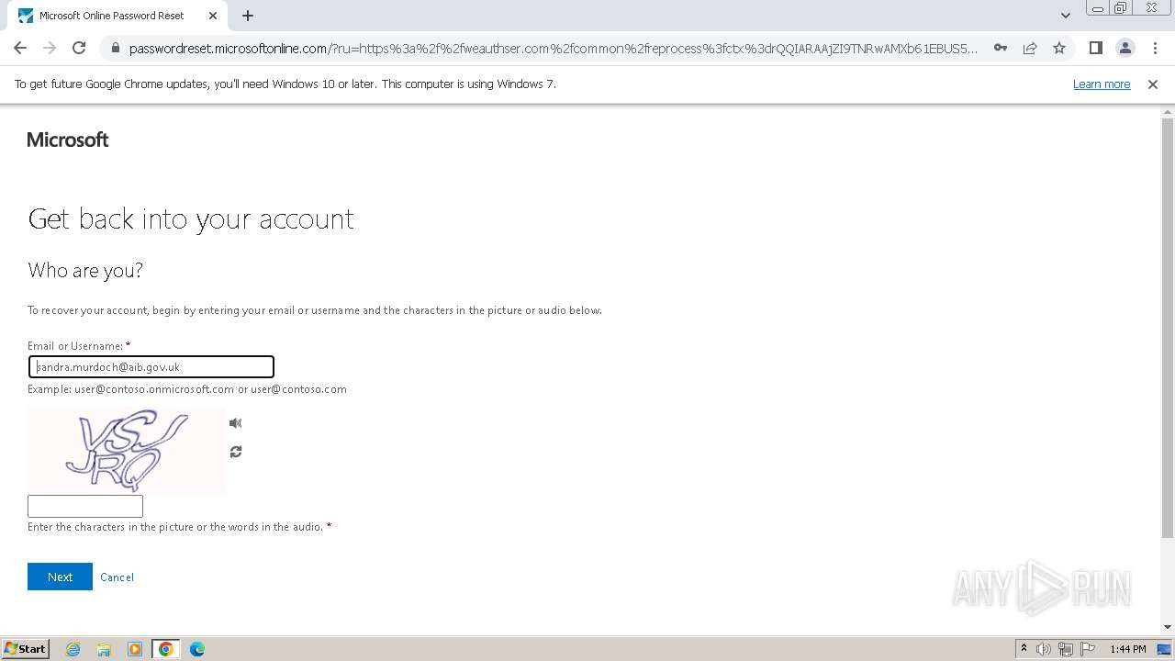Click the taskbar clock 1:44 PM
Screen dimensions: 1175x661
(1128, 649)
